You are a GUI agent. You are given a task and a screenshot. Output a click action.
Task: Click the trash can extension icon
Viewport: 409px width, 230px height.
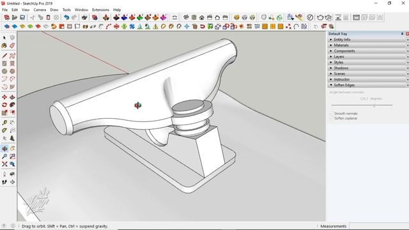click(194, 26)
